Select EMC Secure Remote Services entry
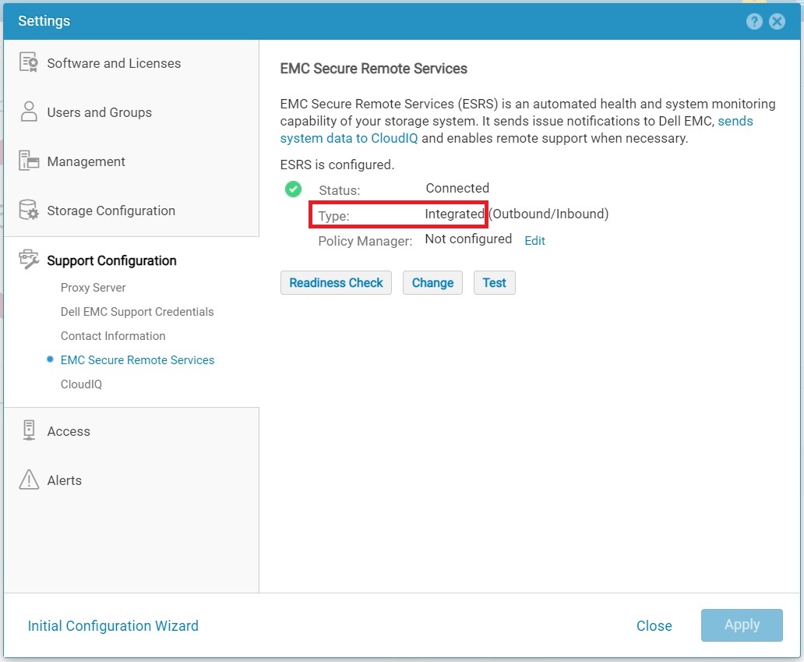The image size is (804, 662). [x=137, y=360]
